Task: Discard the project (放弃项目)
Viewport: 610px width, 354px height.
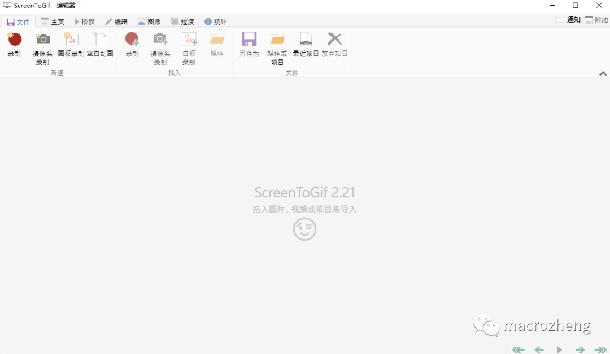Action: (334, 45)
